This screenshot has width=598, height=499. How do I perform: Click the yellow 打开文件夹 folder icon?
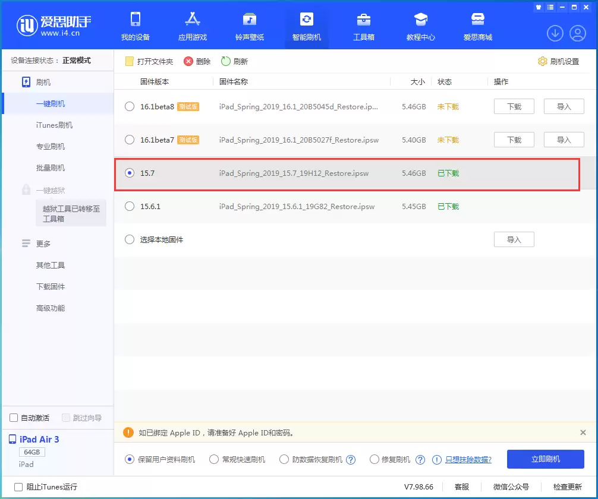click(129, 61)
